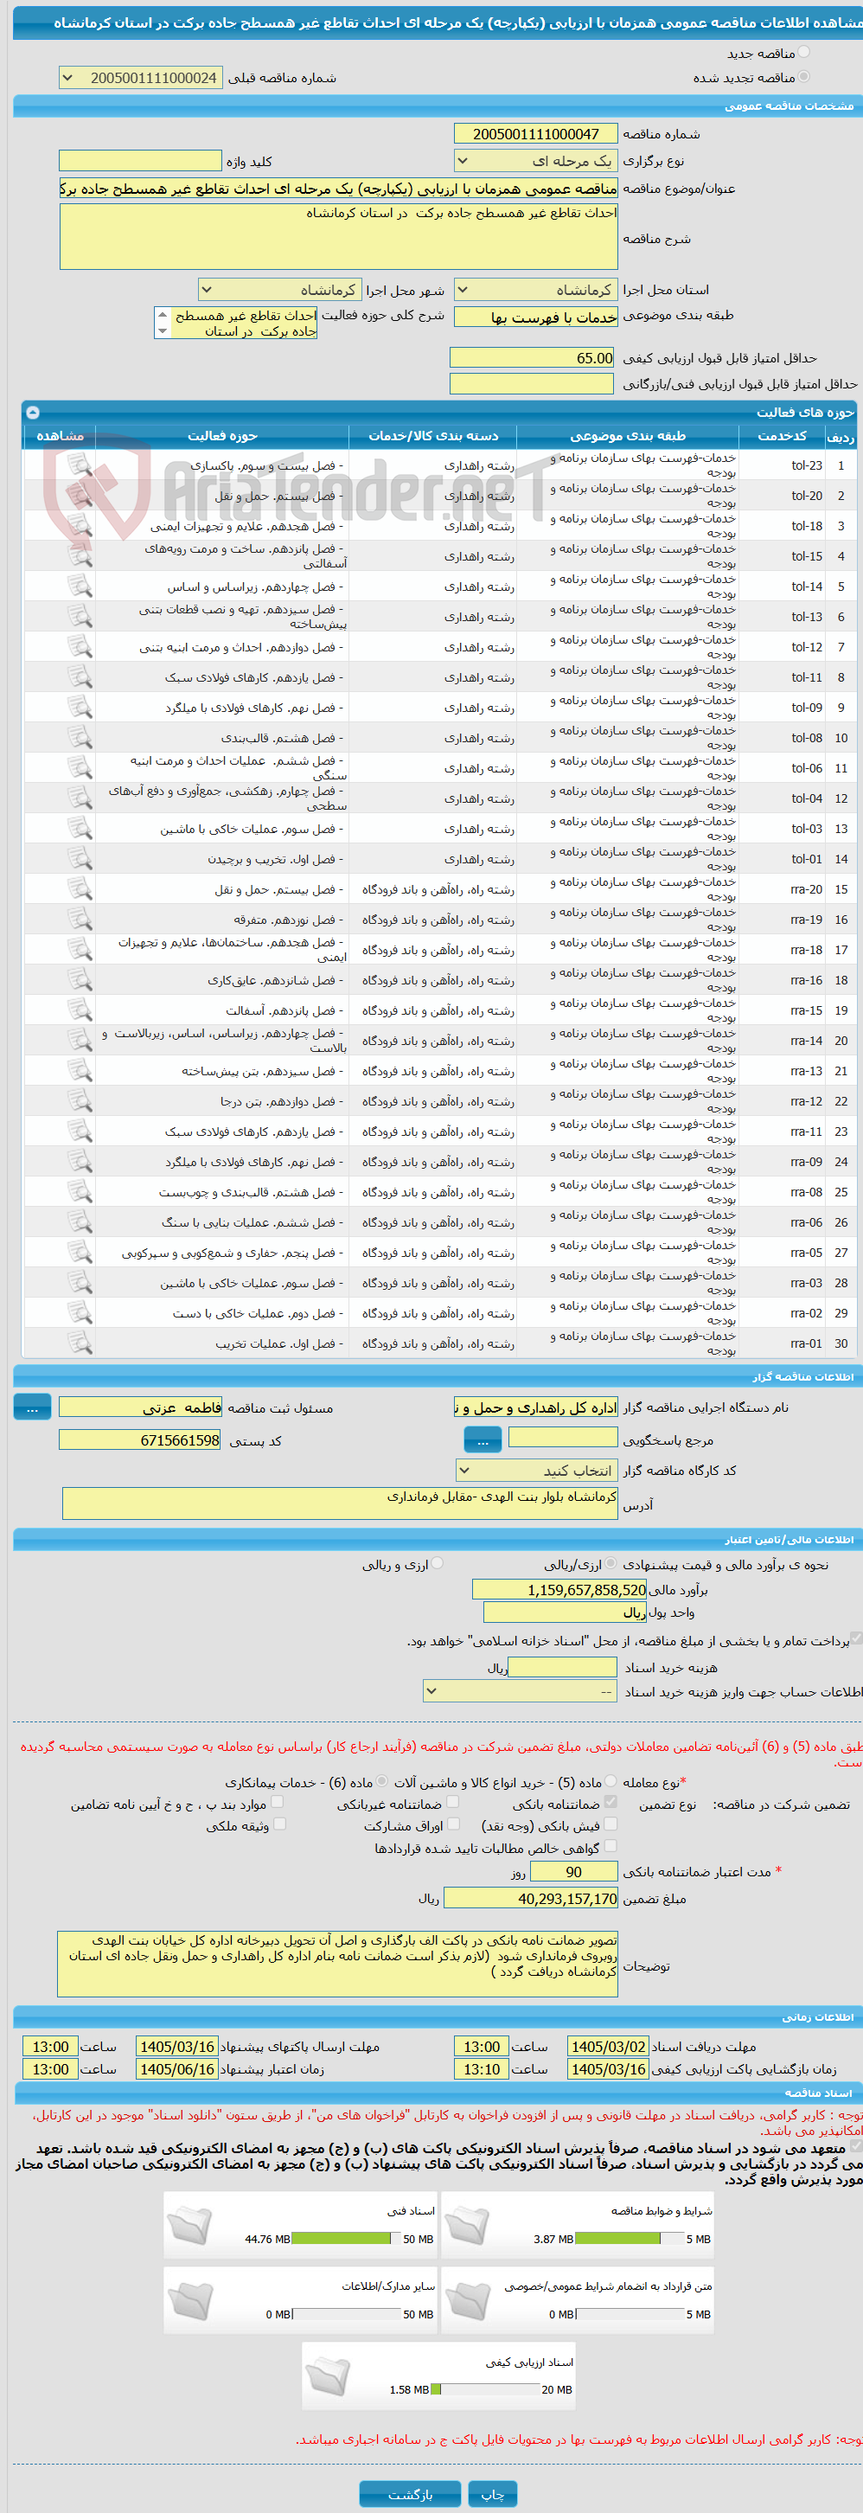Move up through شرح کلی حوزه فعالیت text

pos(162,315)
